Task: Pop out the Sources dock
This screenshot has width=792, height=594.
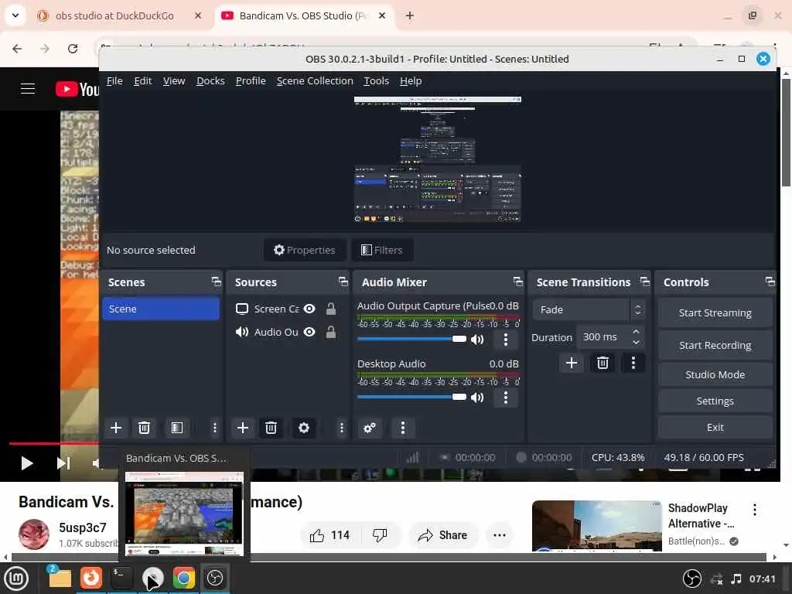Action: 343,282
